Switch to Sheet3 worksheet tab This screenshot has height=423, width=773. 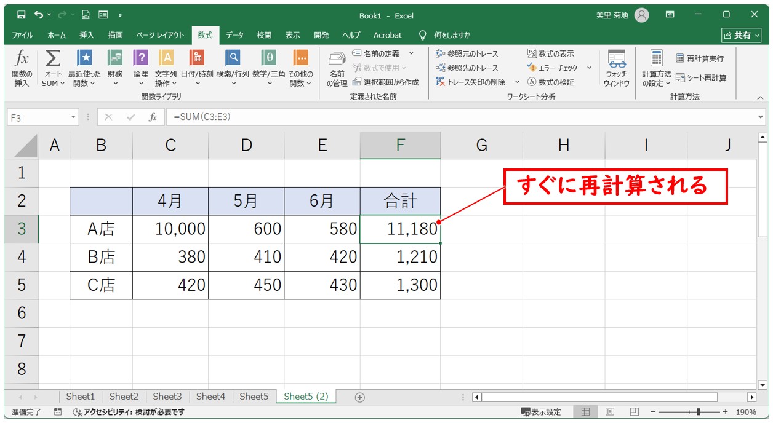click(x=167, y=397)
